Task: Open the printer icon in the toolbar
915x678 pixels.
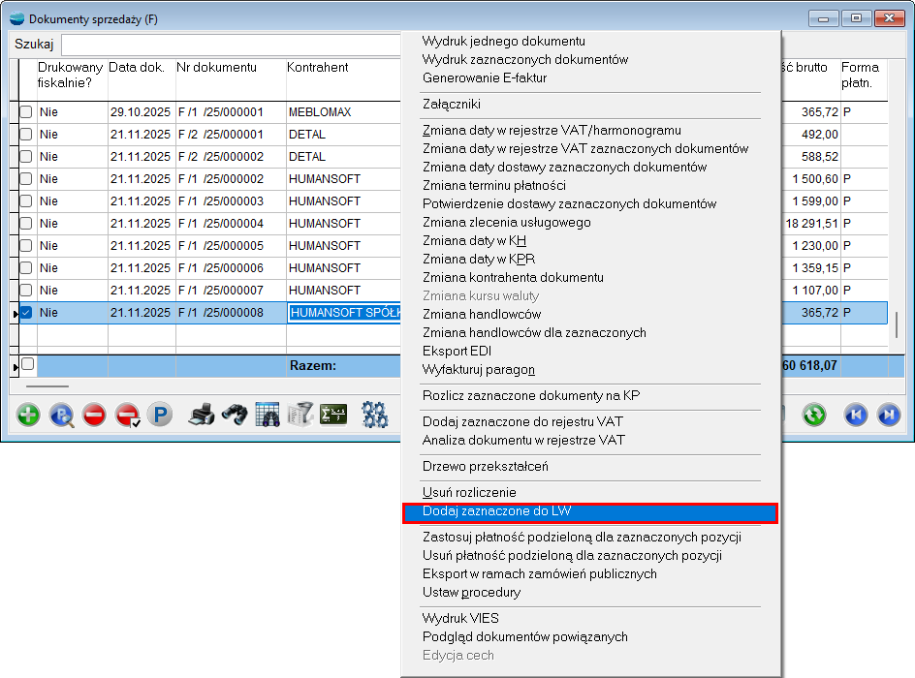Action: [201, 415]
